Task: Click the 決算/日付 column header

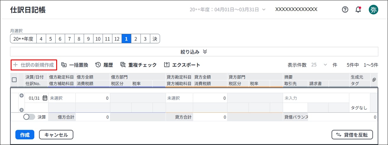Action: coord(35,77)
